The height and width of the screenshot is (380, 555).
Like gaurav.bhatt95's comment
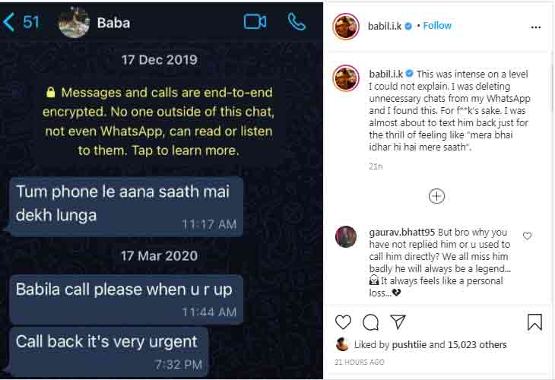[x=527, y=236]
